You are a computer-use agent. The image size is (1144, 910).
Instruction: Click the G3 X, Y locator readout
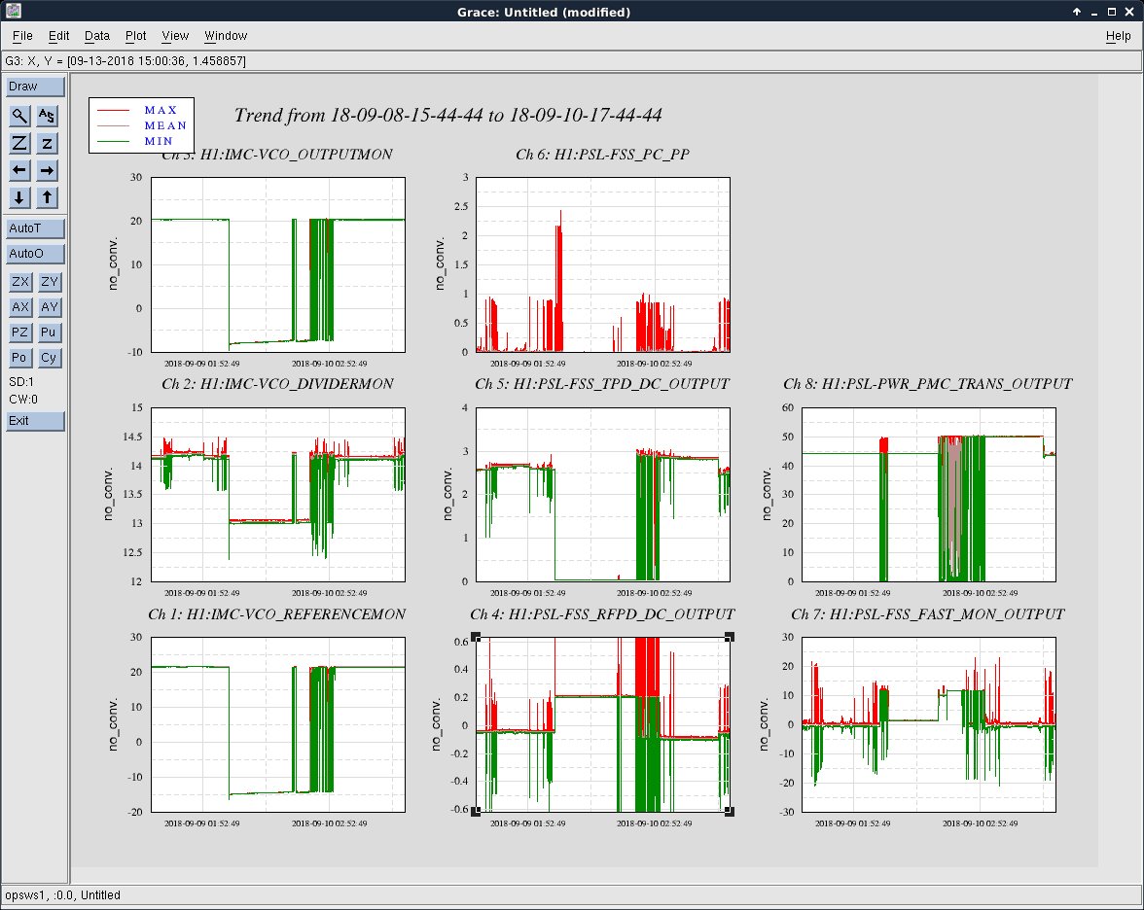coord(125,61)
